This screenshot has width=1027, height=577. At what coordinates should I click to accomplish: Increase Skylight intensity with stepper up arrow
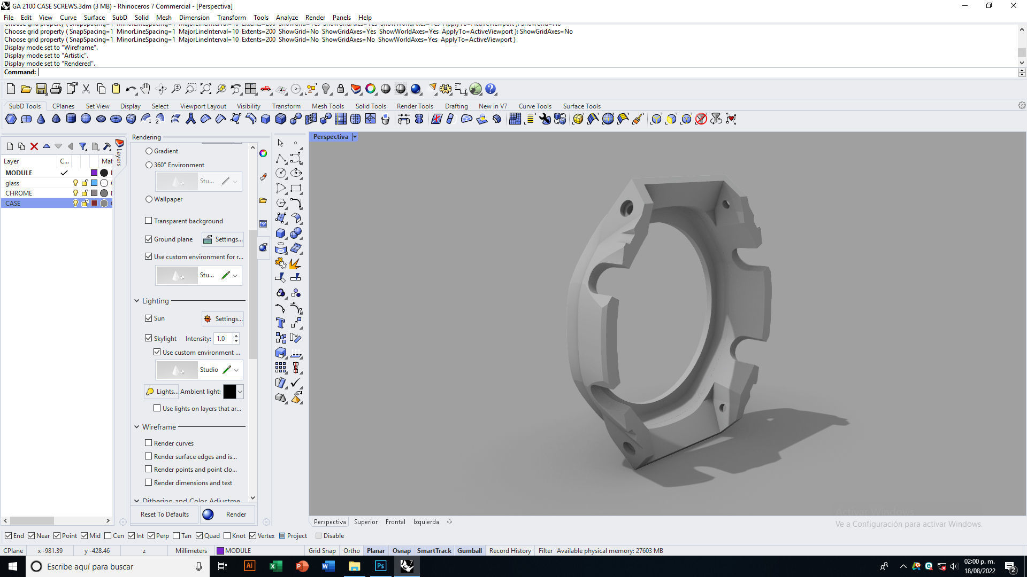(236, 336)
